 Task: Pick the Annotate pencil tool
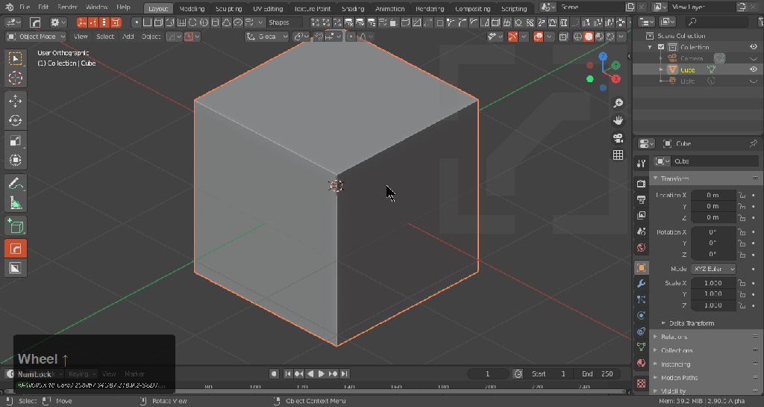[16, 183]
